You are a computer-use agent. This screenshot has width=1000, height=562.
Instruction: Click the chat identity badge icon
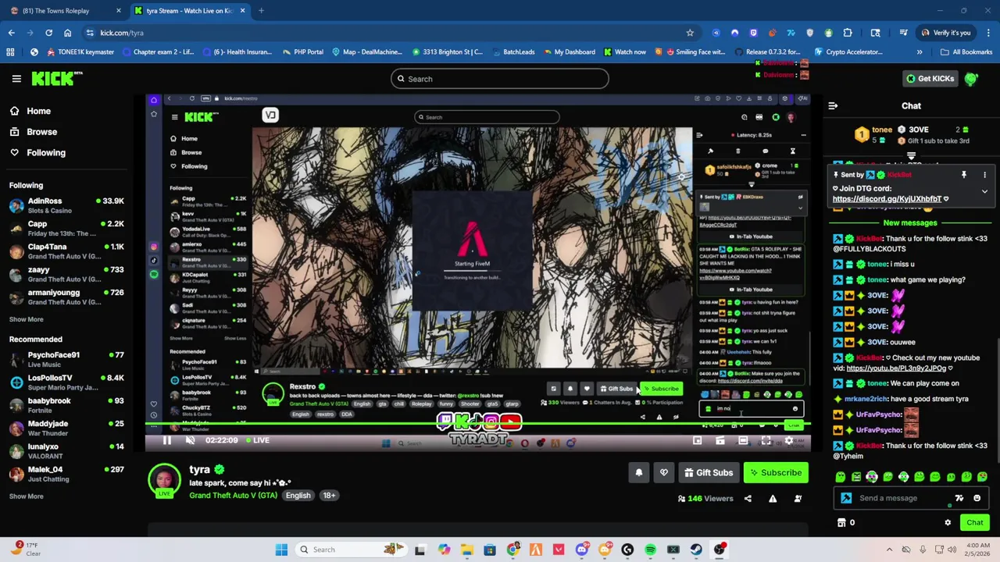click(x=846, y=498)
